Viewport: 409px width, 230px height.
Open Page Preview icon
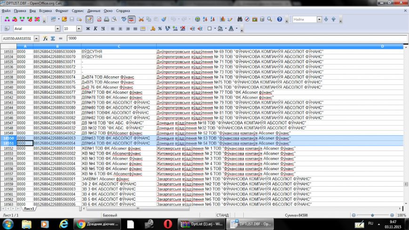(114, 19)
